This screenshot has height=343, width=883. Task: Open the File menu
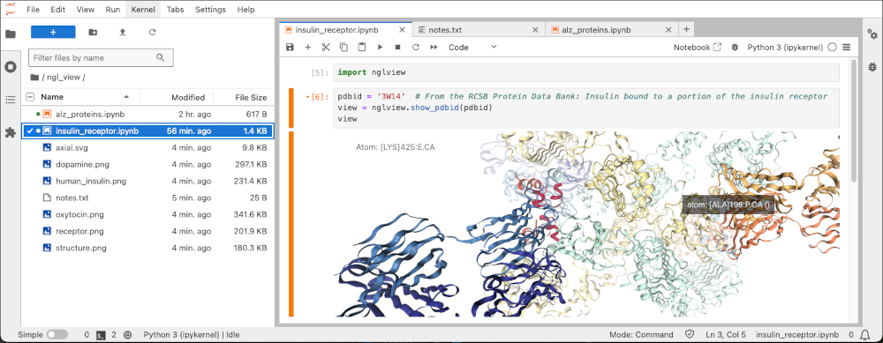[x=34, y=10]
